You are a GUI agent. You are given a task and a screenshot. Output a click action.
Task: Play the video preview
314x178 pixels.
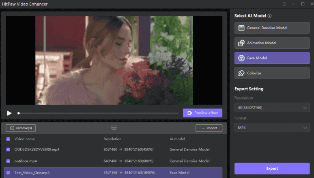[x=9, y=113]
